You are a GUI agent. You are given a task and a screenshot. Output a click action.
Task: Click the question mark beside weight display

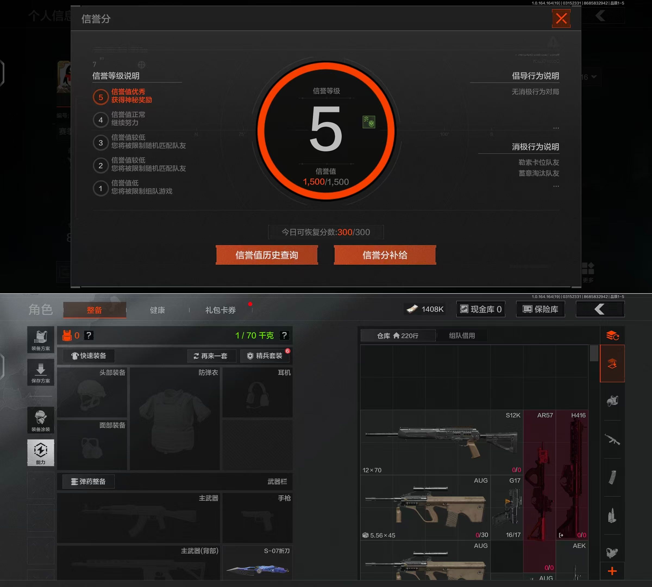pos(284,335)
